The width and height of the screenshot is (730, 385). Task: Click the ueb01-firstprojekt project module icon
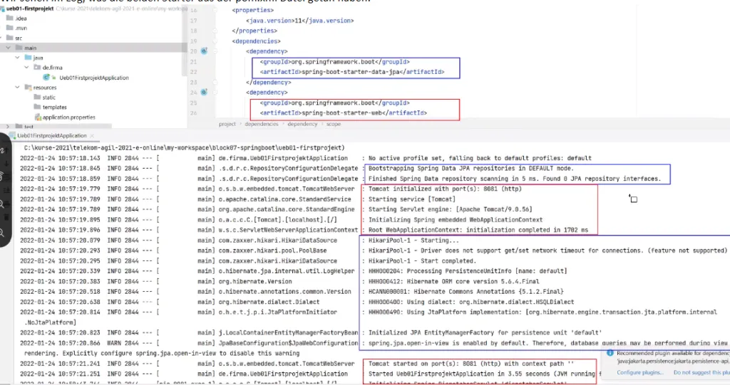coord(2,9)
